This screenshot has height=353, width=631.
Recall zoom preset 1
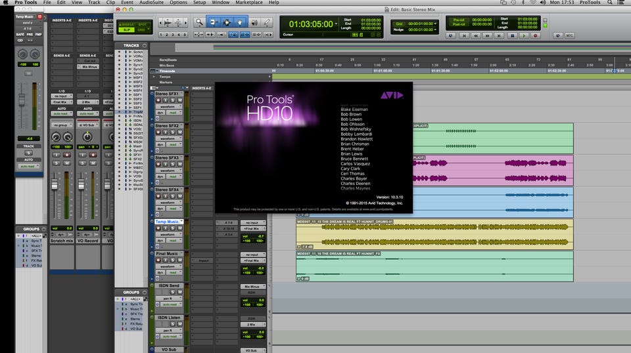click(160, 35)
